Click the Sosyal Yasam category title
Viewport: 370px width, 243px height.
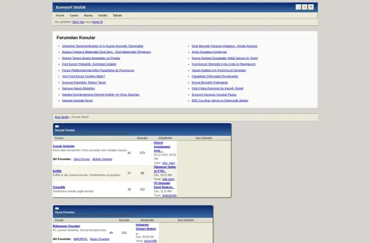65,130
